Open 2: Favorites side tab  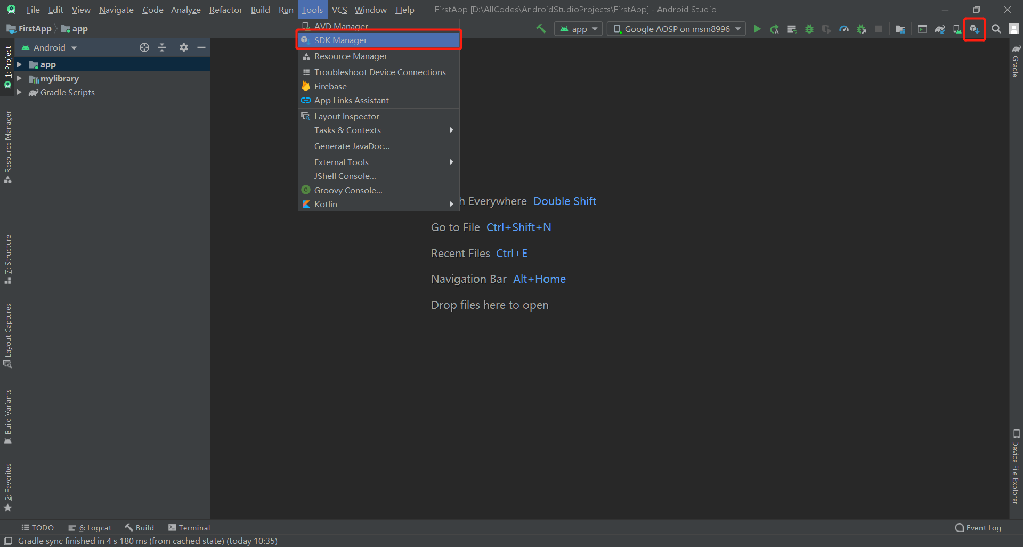point(7,487)
